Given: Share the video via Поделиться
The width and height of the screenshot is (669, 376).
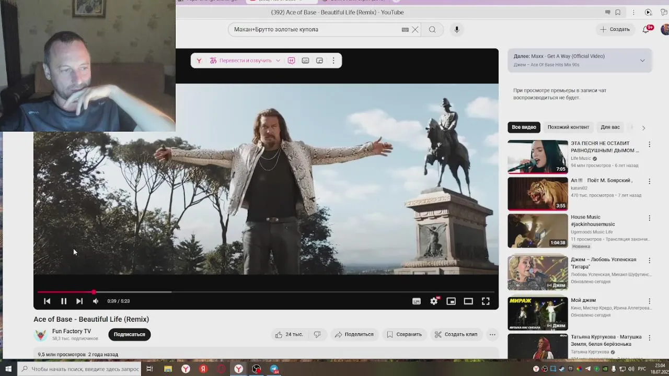Looking at the screenshot, I should [x=354, y=334].
